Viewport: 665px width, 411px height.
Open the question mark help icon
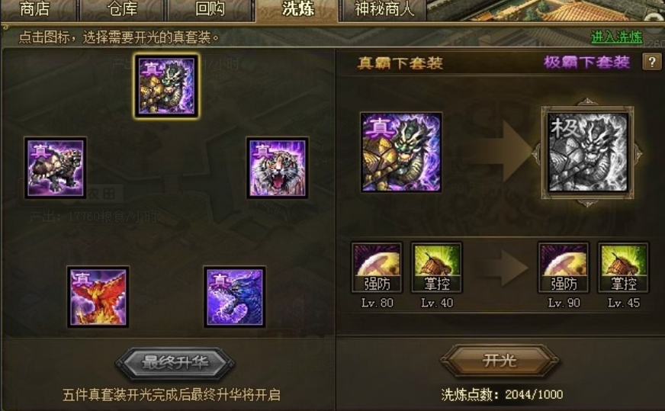652,63
